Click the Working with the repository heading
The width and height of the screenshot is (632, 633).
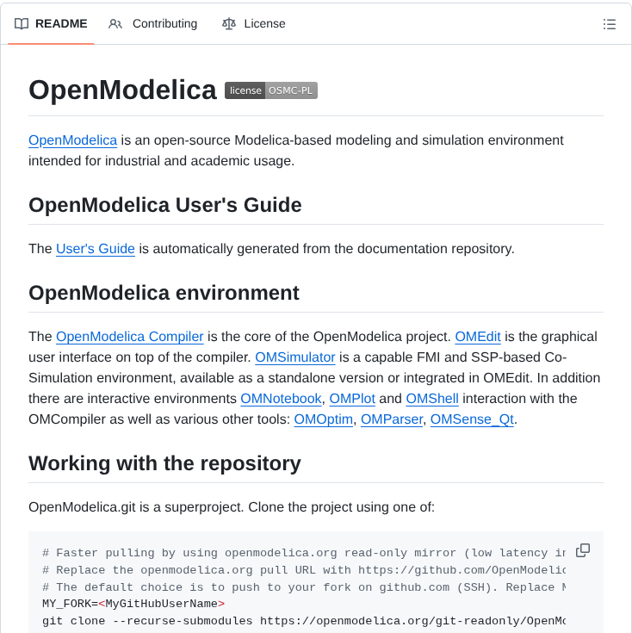tap(164, 463)
